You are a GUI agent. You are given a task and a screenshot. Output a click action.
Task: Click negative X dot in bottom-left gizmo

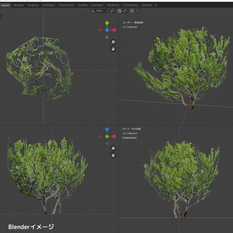coord(100,136)
